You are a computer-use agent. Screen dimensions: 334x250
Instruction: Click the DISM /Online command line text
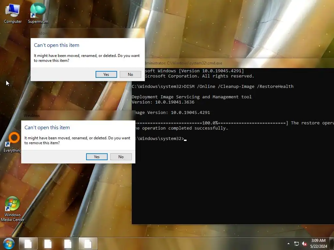coord(238,87)
